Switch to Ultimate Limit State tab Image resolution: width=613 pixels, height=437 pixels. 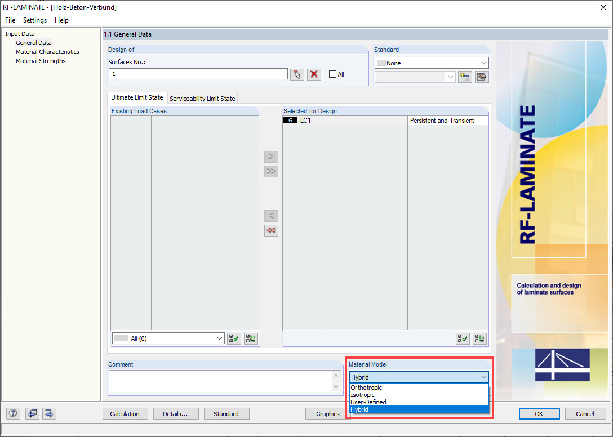click(137, 98)
